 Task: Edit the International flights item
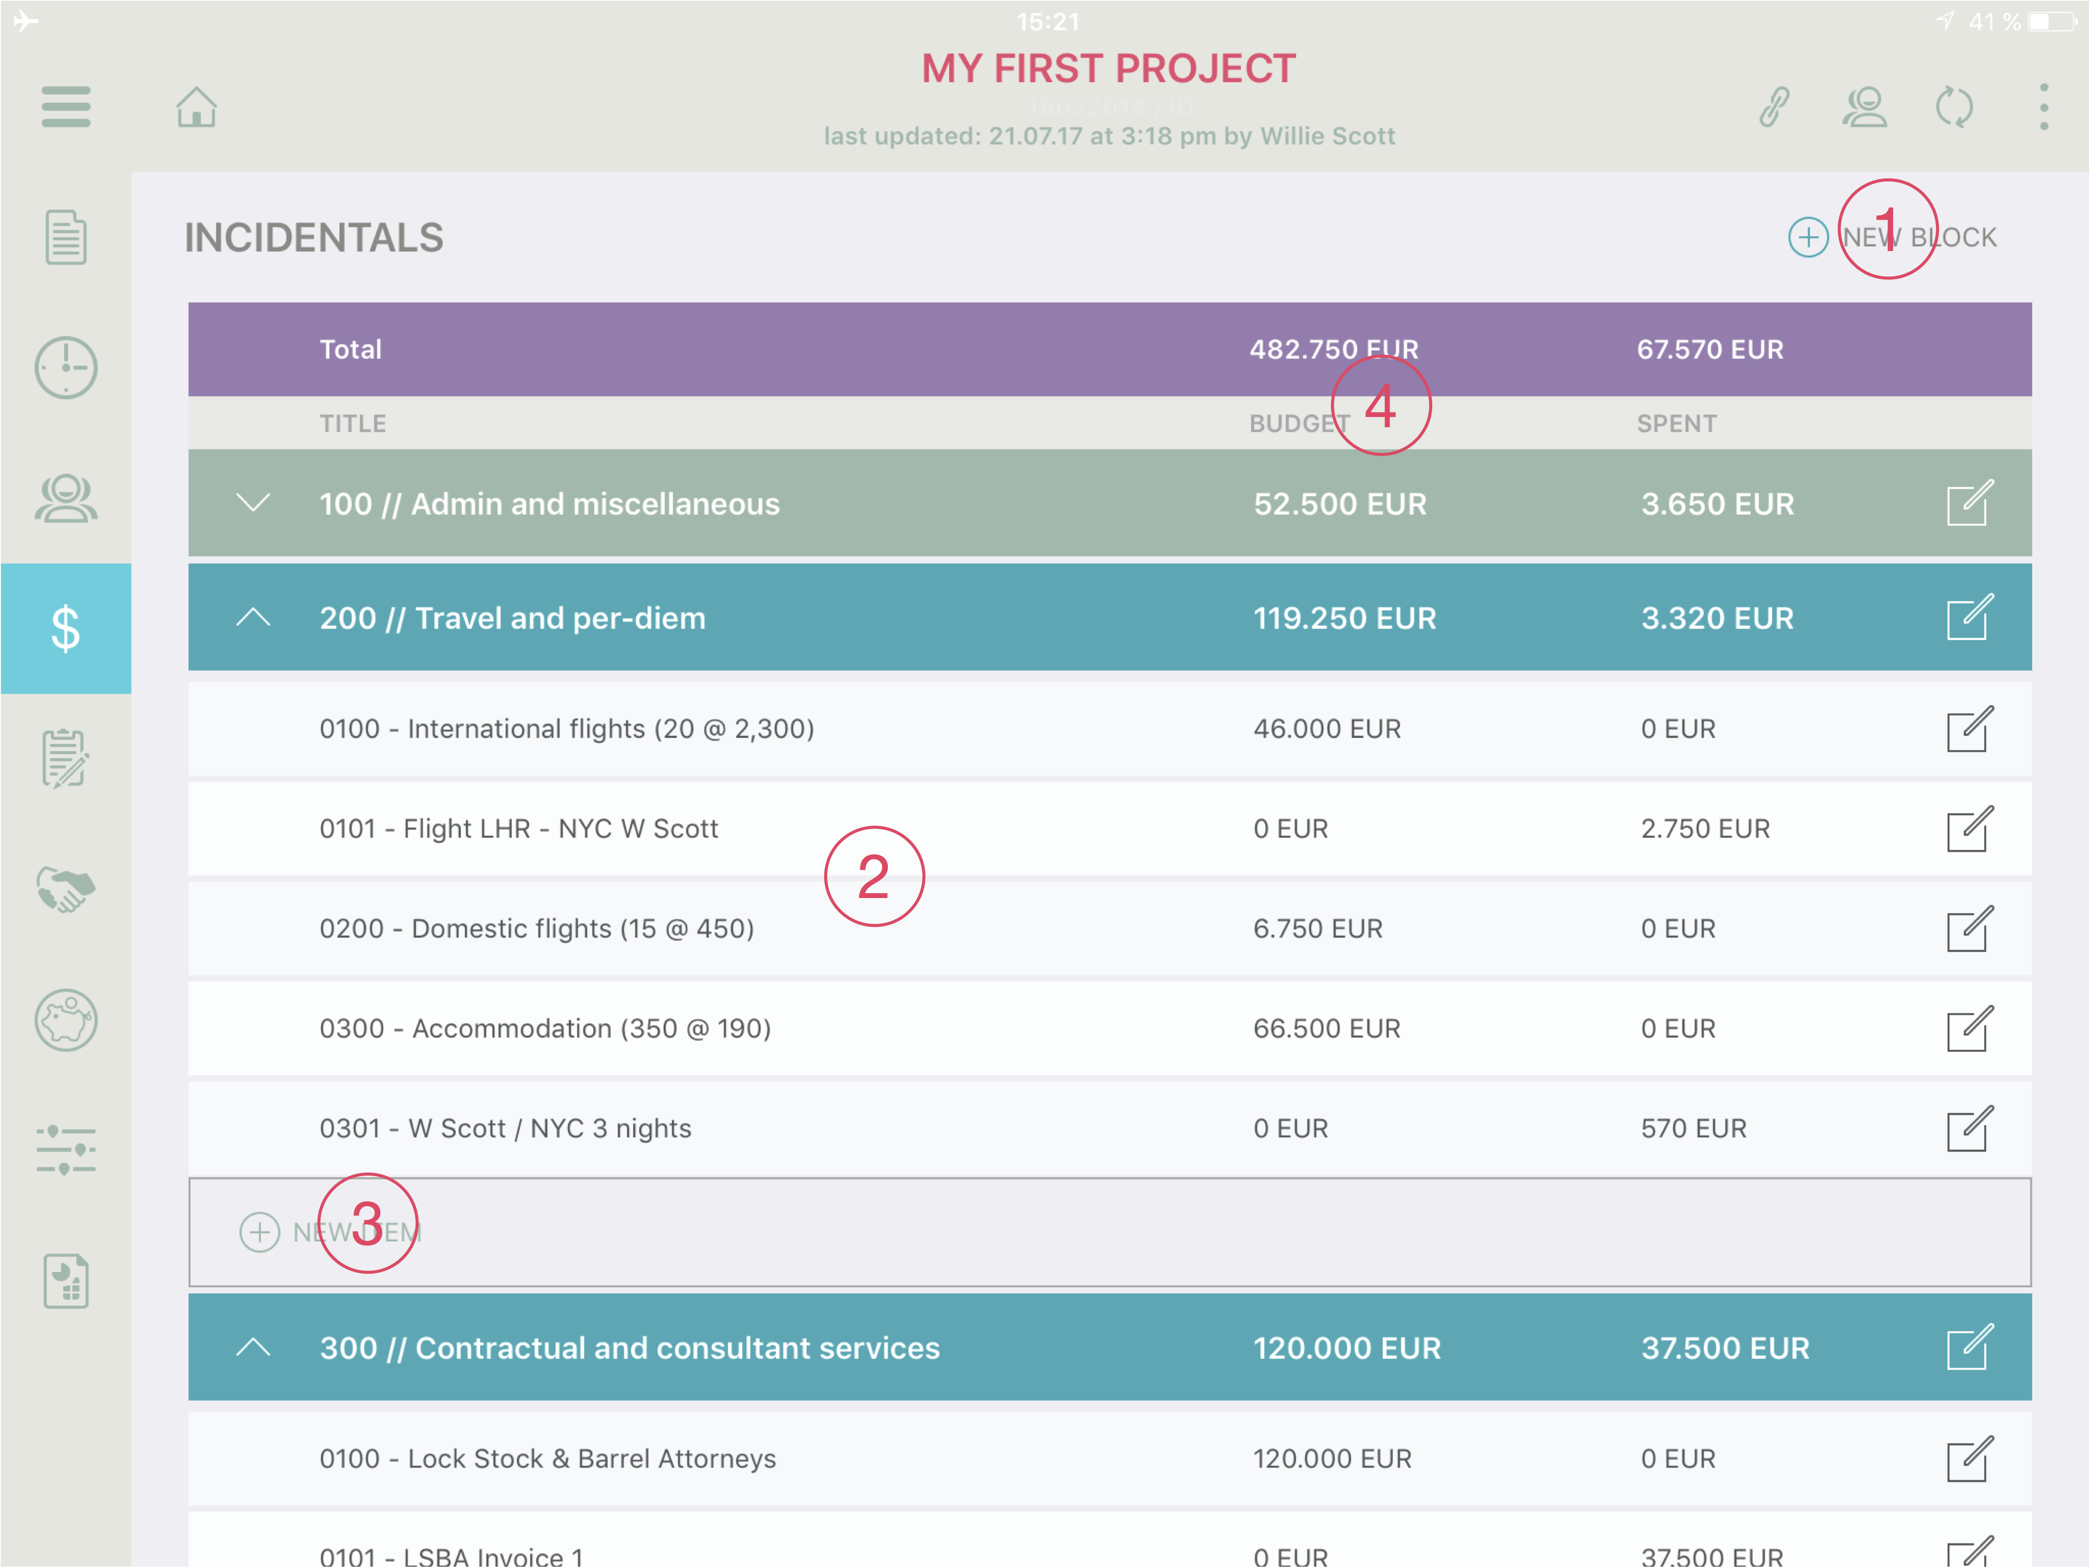pos(1970,729)
